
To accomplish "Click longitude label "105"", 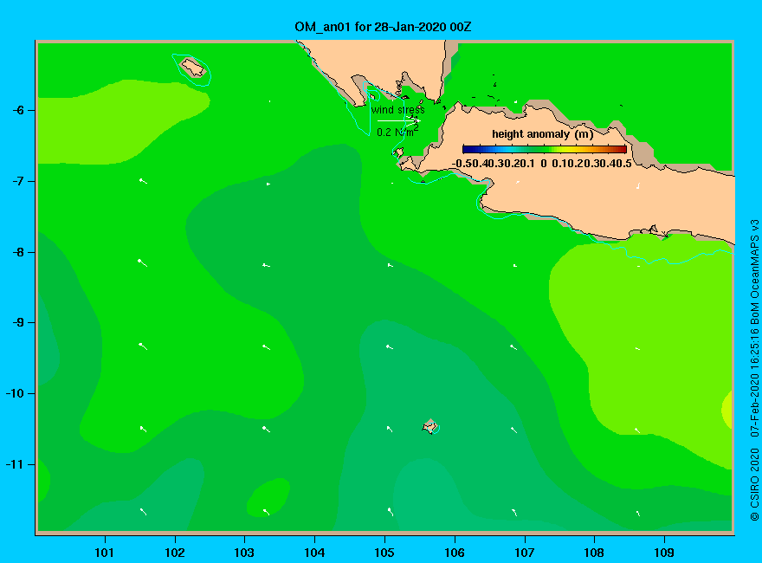I will tap(384, 553).
